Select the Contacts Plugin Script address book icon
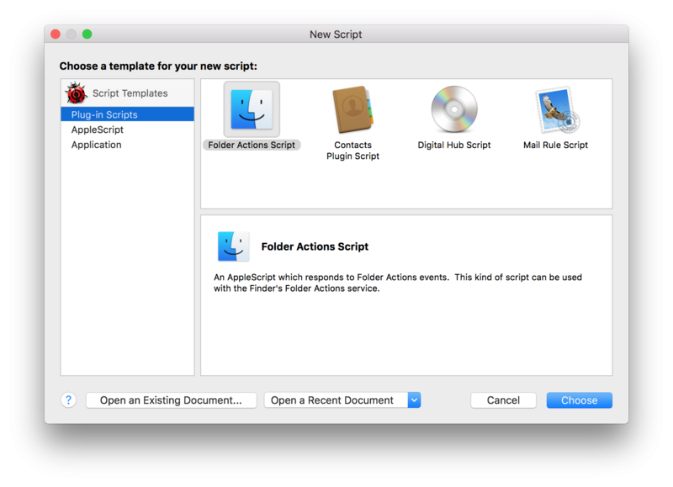 click(352, 109)
